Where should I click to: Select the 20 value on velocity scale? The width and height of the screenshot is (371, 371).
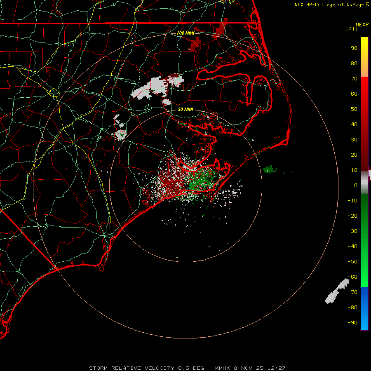[x=354, y=155]
